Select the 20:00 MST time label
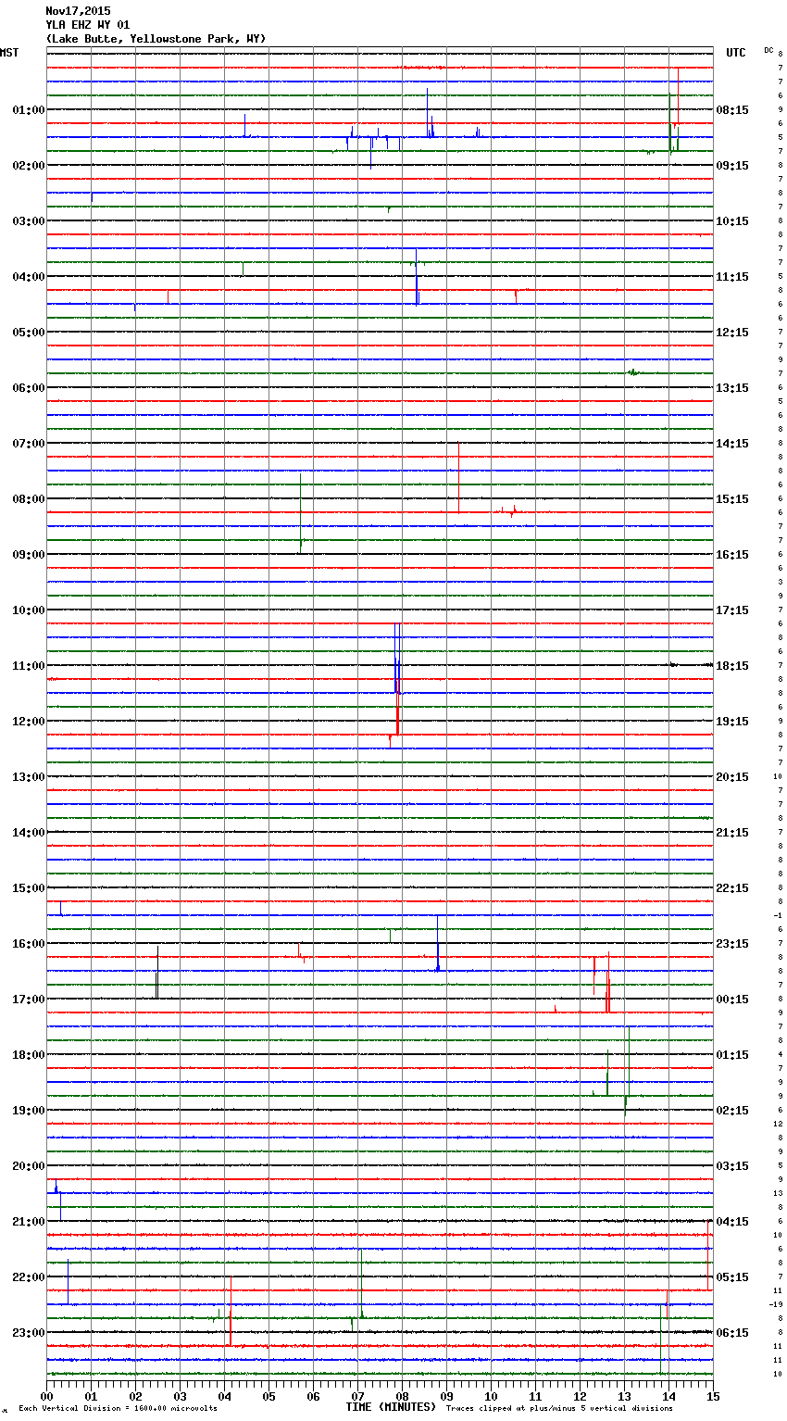The height and width of the screenshot is (1421, 787). tap(29, 1166)
